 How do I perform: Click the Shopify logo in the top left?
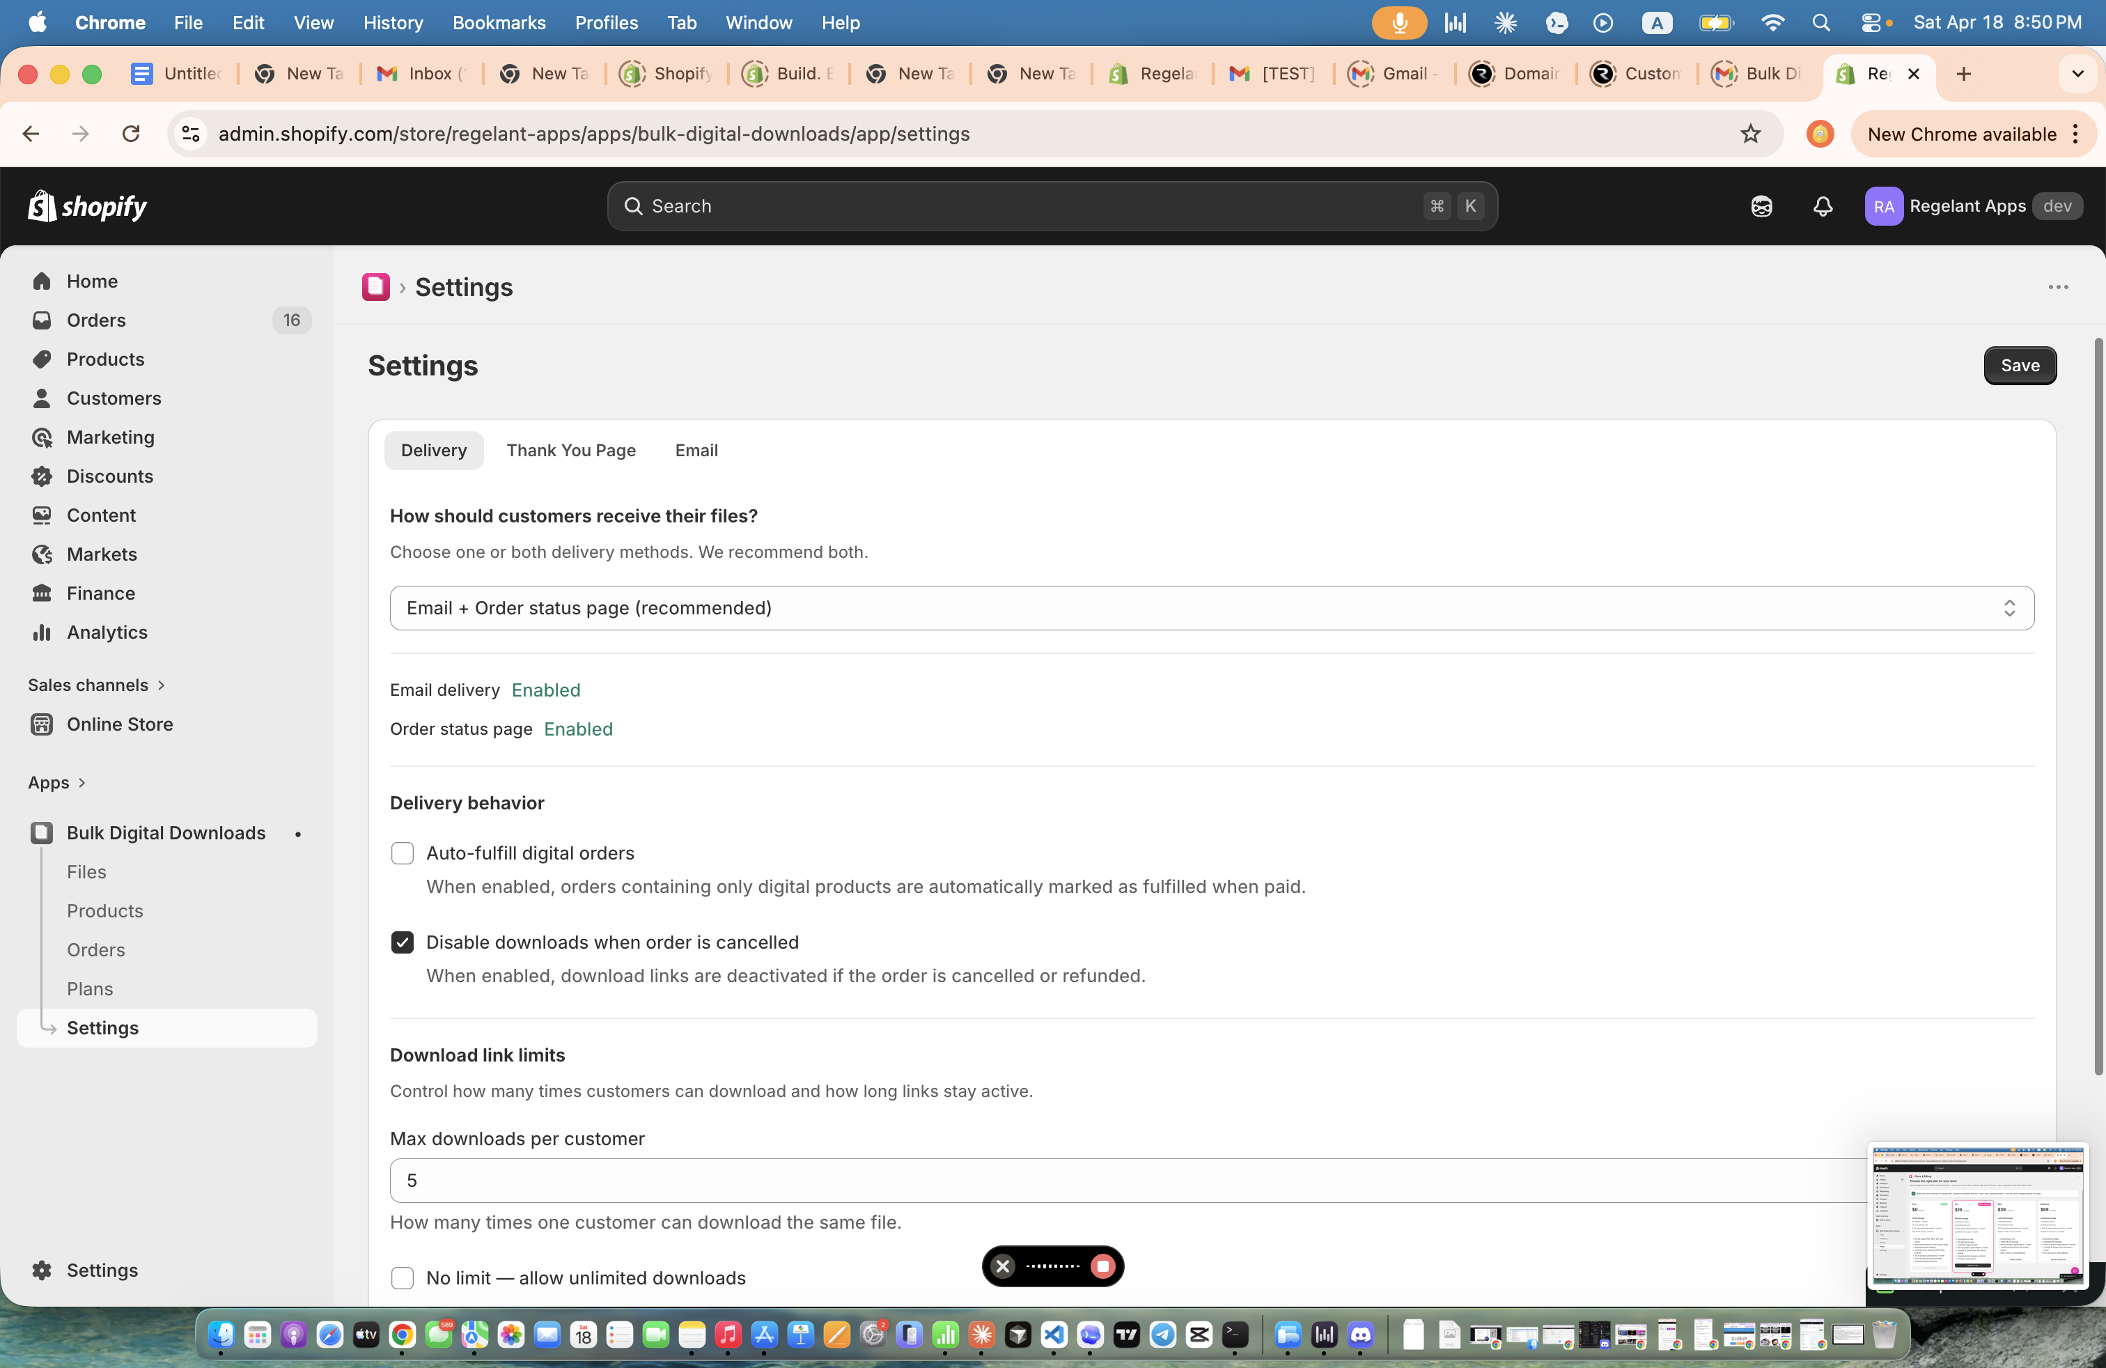87,205
